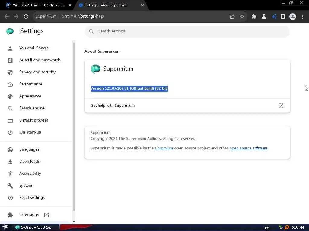The height and width of the screenshot is (231, 309).
Task: Open On start-up settings
Action: point(30,132)
